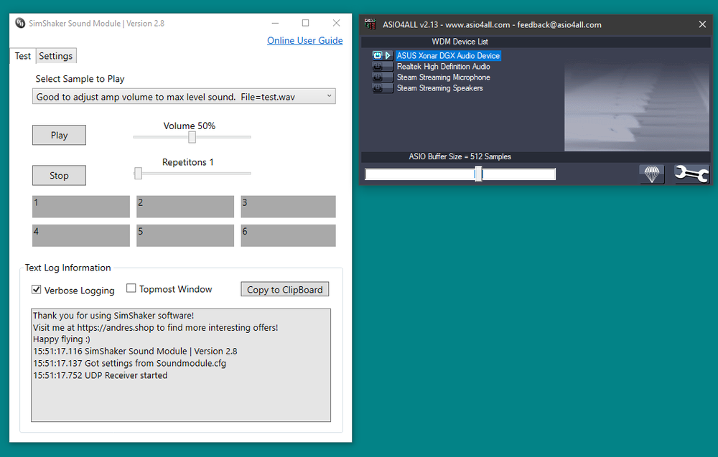Click the play arrow next to ASUS Xonar

click(x=388, y=55)
